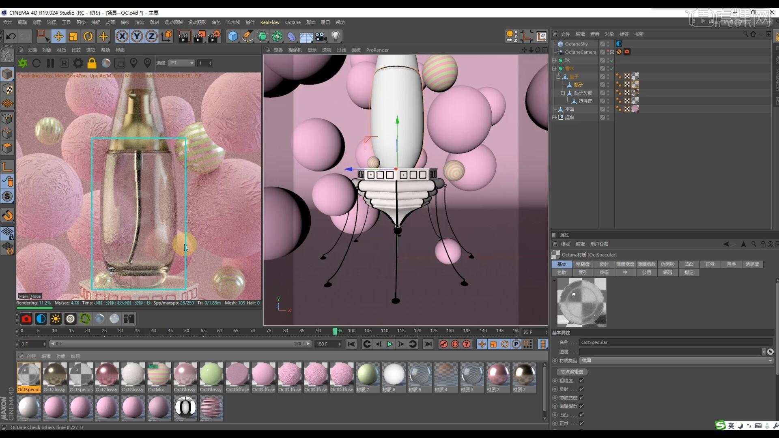The height and width of the screenshot is (438, 779).
Task: Expand the 球 object hierarchy
Action: [x=554, y=60]
